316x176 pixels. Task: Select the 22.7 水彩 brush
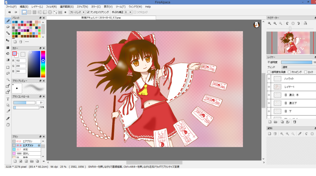[27, 149]
